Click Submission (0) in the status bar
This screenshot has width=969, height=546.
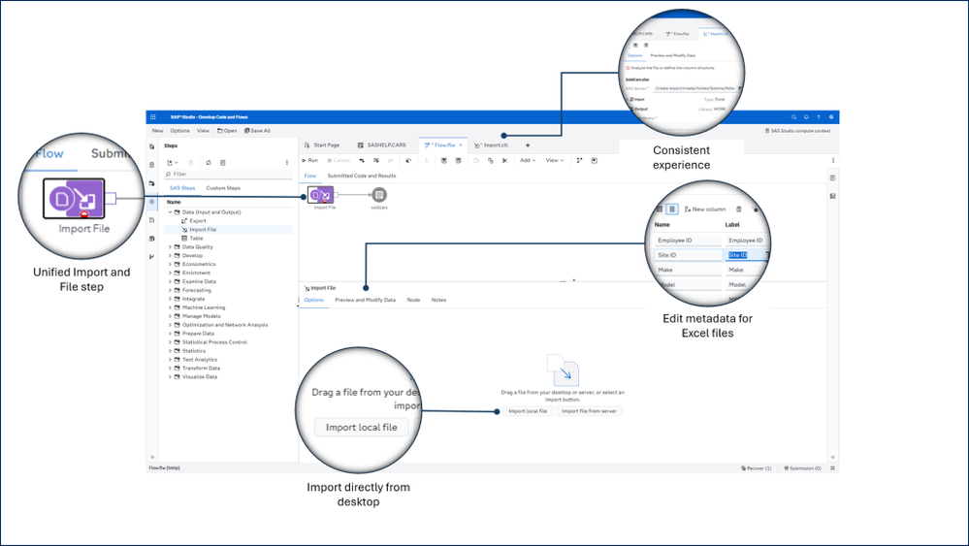pos(802,468)
